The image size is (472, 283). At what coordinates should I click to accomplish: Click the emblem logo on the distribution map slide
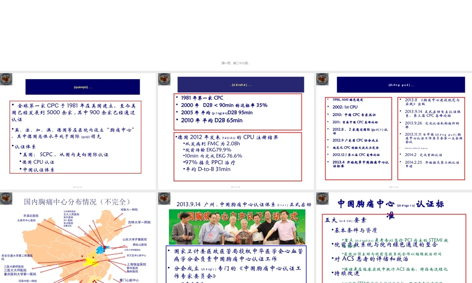pyautogui.click(x=6, y=199)
